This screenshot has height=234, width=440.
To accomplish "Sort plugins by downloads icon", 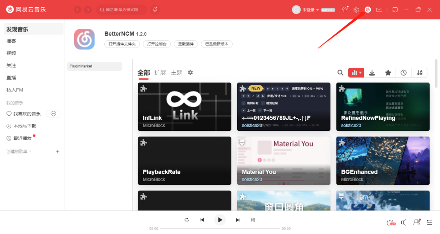I will 372,73.
